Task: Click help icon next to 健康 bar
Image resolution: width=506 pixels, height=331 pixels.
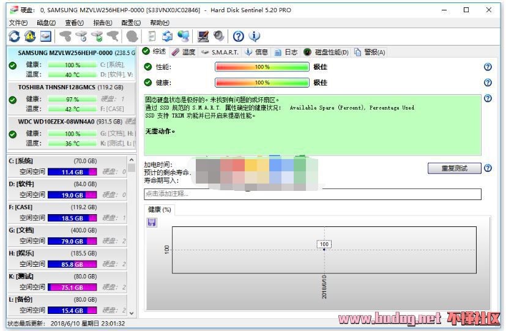Action: click(x=488, y=83)
